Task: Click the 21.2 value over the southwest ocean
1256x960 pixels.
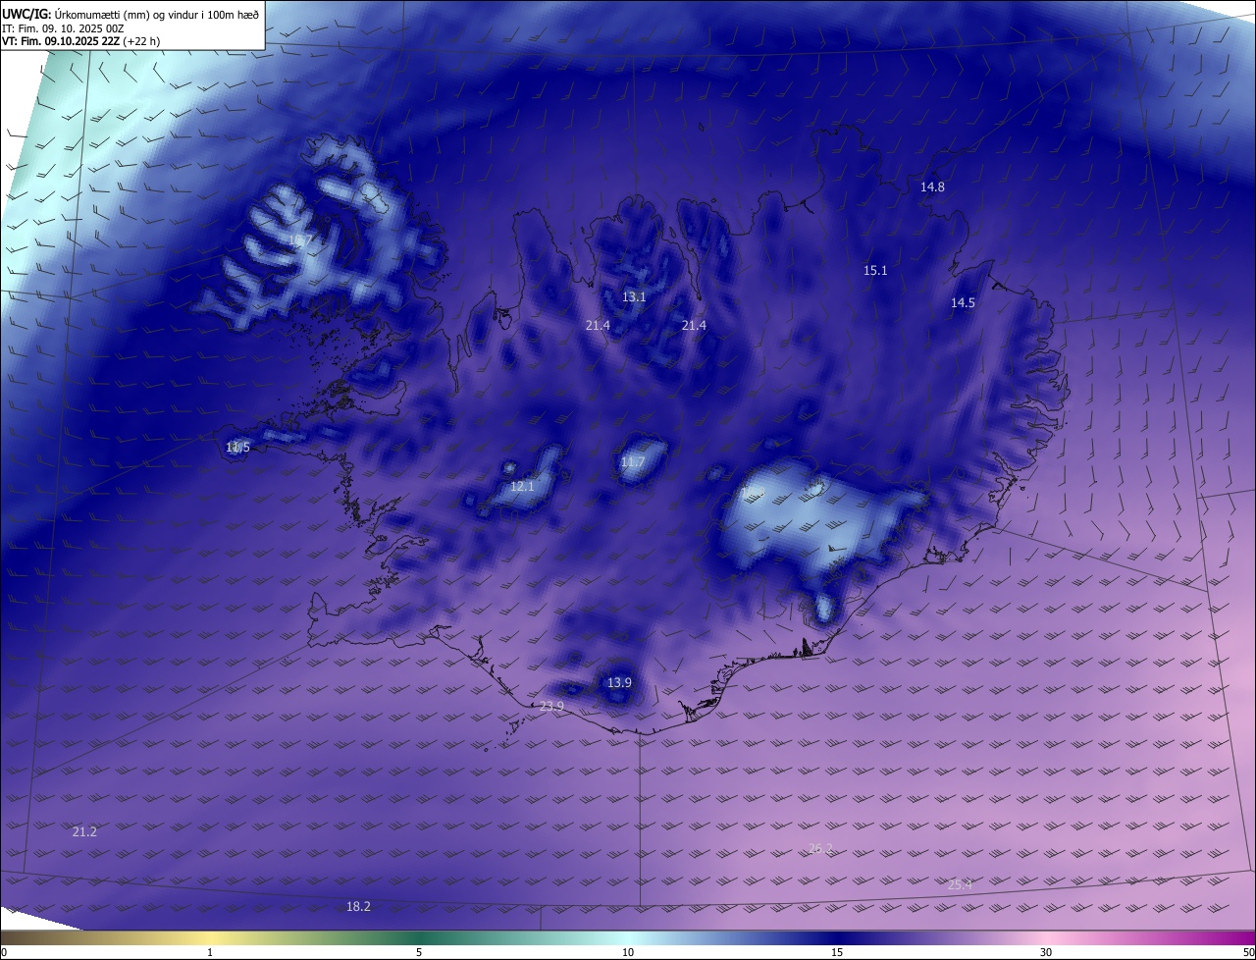Action: (84, 832)
